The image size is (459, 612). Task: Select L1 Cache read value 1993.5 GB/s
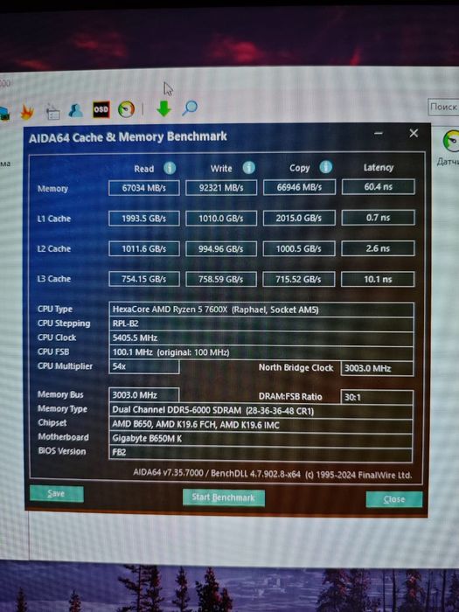(x=144, y=219)
